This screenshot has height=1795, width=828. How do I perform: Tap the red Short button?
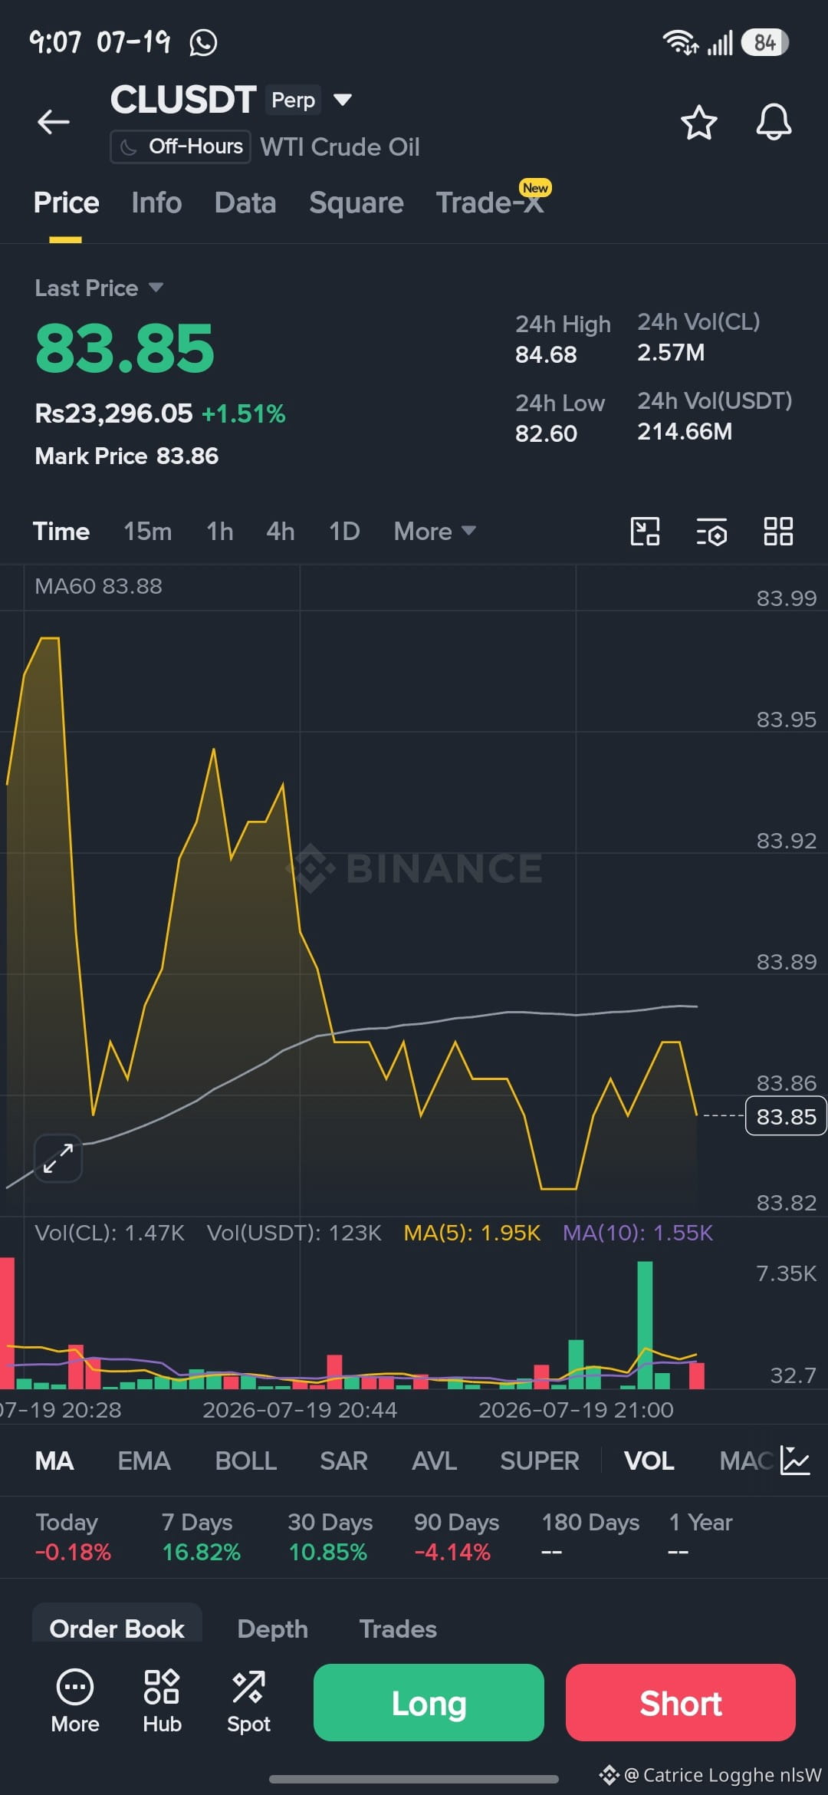coord(681,1702)
